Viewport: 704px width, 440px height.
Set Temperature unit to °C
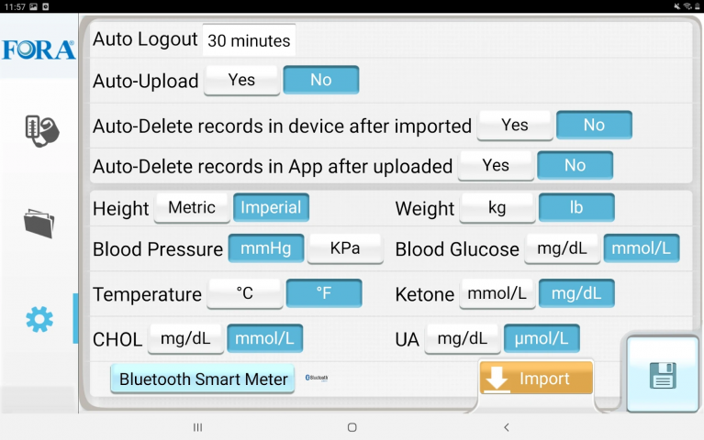coord(245,293)
